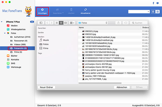Open the combo box in the blue toolbar
This screenshot has height=107, width=162.
coord(139,12)
